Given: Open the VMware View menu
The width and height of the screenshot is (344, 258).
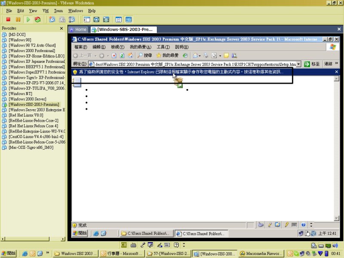Looking at the screenshot, I should (x=33, y=11).
